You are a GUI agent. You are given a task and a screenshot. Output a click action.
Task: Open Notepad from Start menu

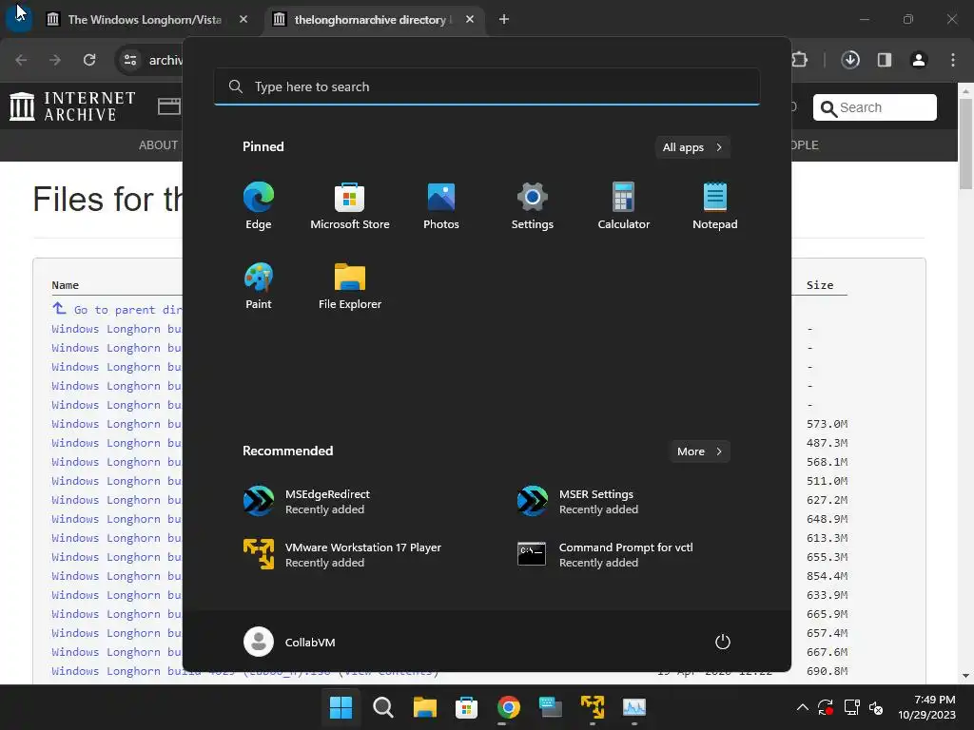(x=715, y=206)
